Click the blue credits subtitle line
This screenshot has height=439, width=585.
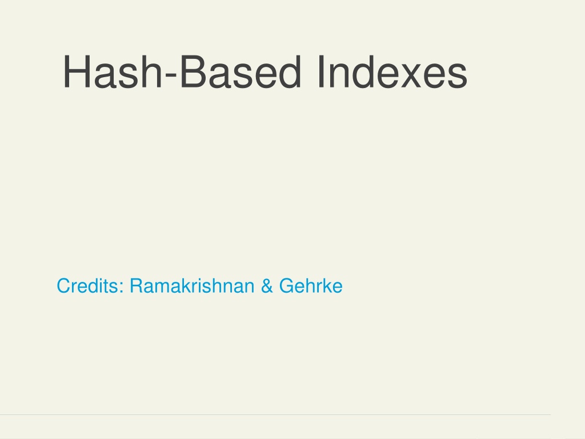(199, 286)
